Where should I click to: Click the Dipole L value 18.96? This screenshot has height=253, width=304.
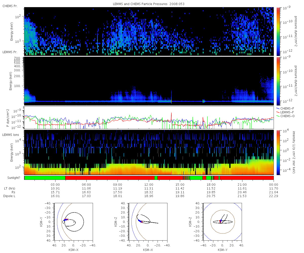pyautogui.click(x=149, y=196)
